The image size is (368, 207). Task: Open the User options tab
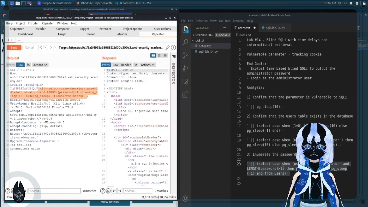coord(162,29)
